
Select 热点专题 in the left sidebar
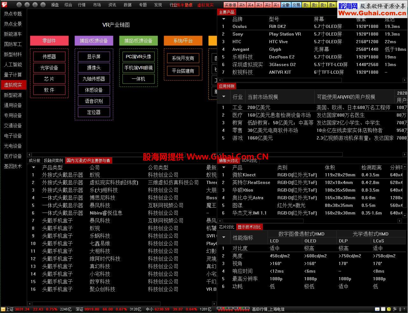pos(13,14)
